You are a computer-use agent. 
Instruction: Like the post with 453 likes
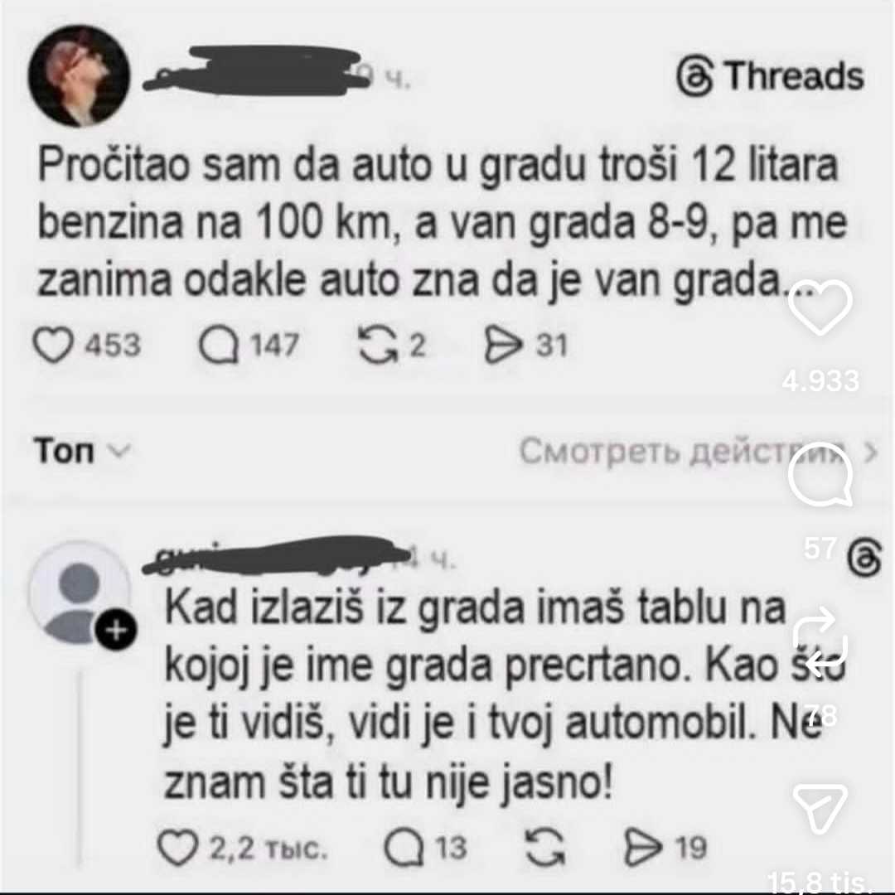(x=53, y=346)
